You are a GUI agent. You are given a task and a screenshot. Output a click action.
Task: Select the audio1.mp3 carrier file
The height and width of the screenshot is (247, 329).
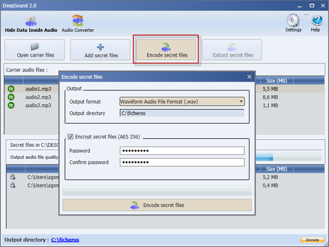pyautogui.click(x=38, y=89)
